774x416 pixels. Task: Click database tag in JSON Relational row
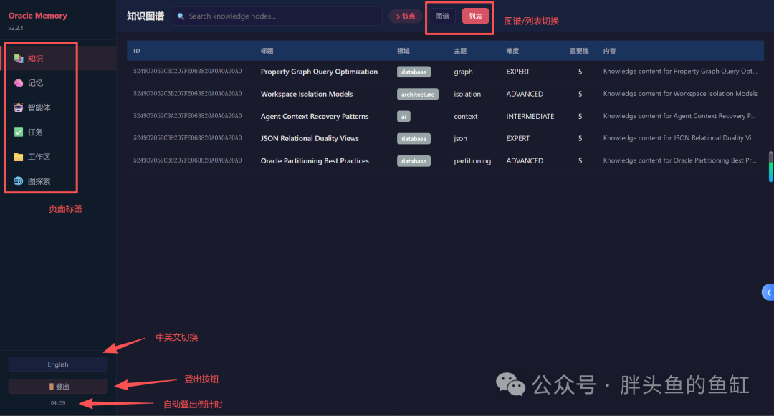[x=414, y=138]
